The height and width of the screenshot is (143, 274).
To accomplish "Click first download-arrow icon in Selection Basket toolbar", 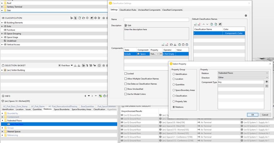I will tap(75, 66).
